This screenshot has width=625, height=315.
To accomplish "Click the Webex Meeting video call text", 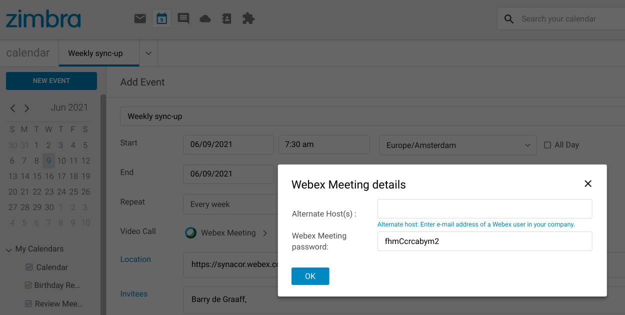I will coord(228,232).
